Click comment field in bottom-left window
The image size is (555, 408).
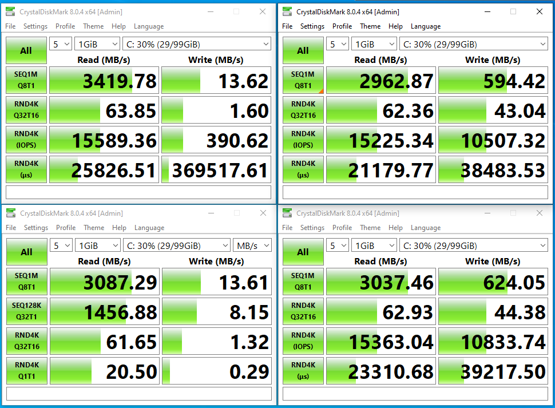139,394
